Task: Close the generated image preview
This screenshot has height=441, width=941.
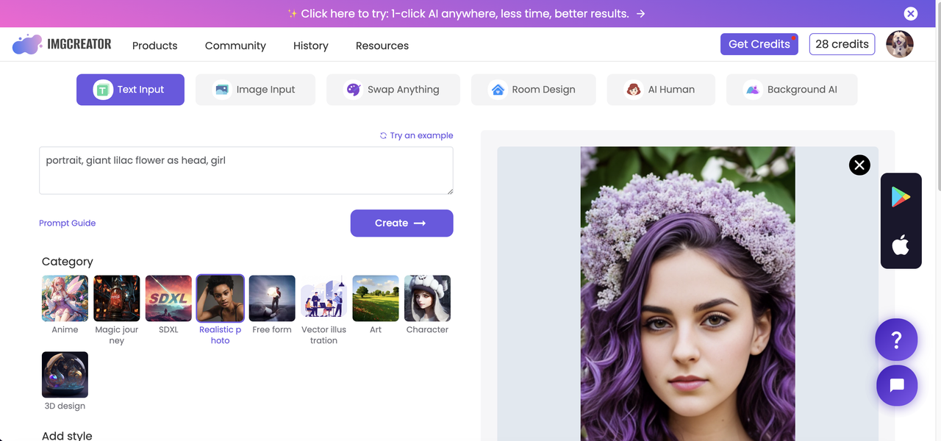Action: pos(859,165)
